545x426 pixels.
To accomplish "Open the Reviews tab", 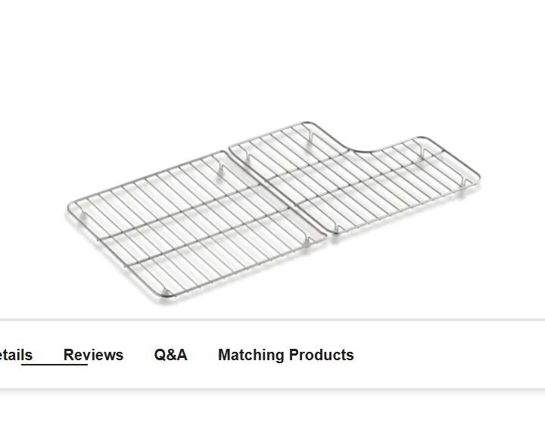I will point(93,355).
